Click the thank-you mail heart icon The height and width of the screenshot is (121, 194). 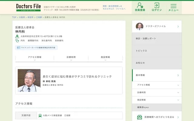pyautogui.click(x=139, y=117)
